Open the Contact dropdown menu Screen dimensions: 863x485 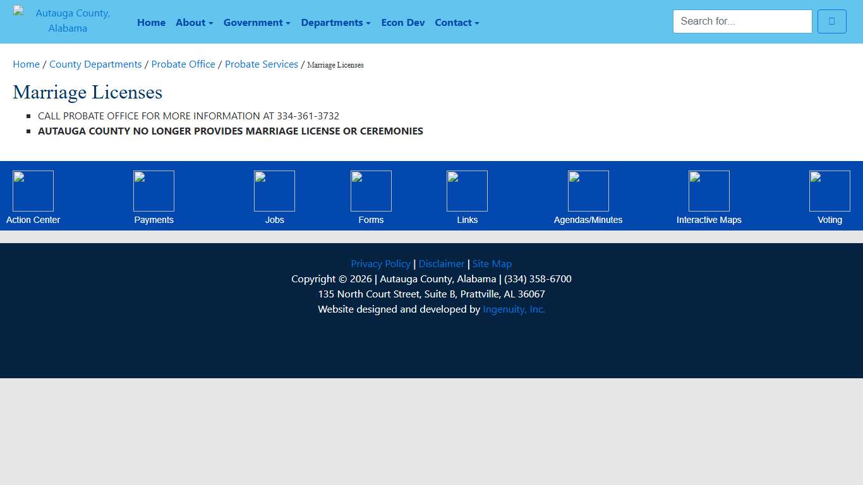pyautogui.click(x=457, y=23)
